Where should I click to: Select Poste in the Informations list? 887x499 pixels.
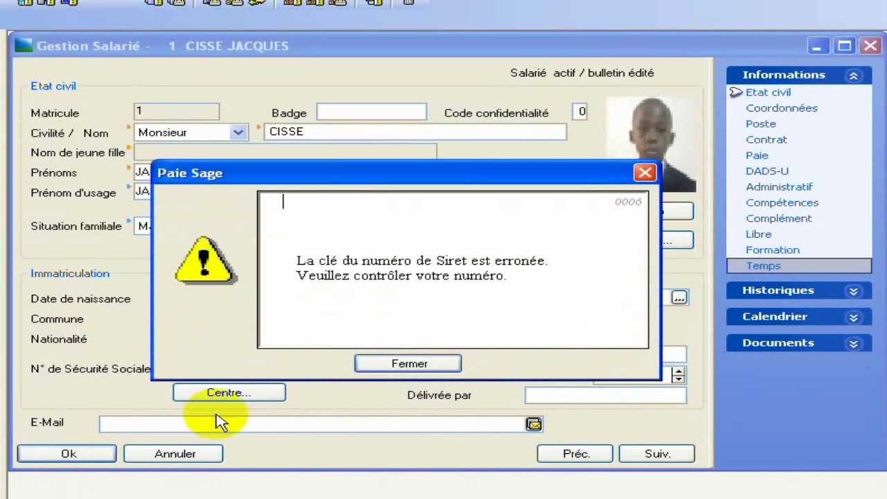pyautogui.click(x=761, y=124)
